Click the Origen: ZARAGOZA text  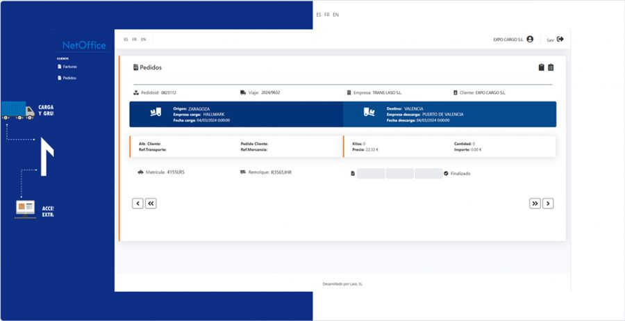(x=192, y=108)
